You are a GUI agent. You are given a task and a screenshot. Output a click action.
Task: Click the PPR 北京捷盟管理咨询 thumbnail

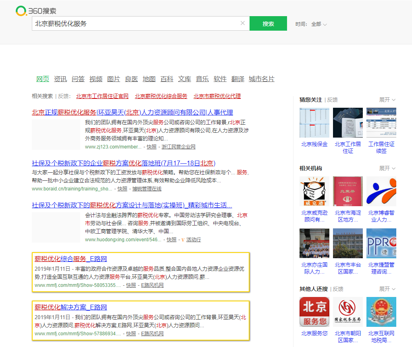(381, 243)
